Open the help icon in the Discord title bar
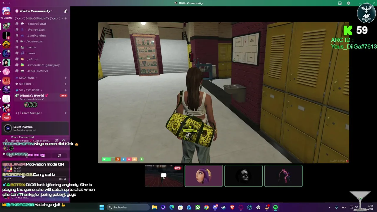The image size is (377, 212). (x=348, y=3)
